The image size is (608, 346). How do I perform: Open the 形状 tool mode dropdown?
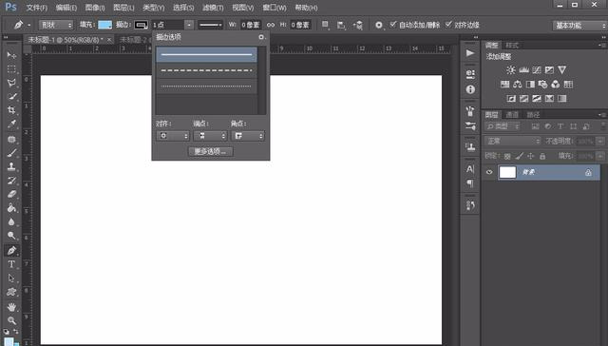[x=56, y=26]
